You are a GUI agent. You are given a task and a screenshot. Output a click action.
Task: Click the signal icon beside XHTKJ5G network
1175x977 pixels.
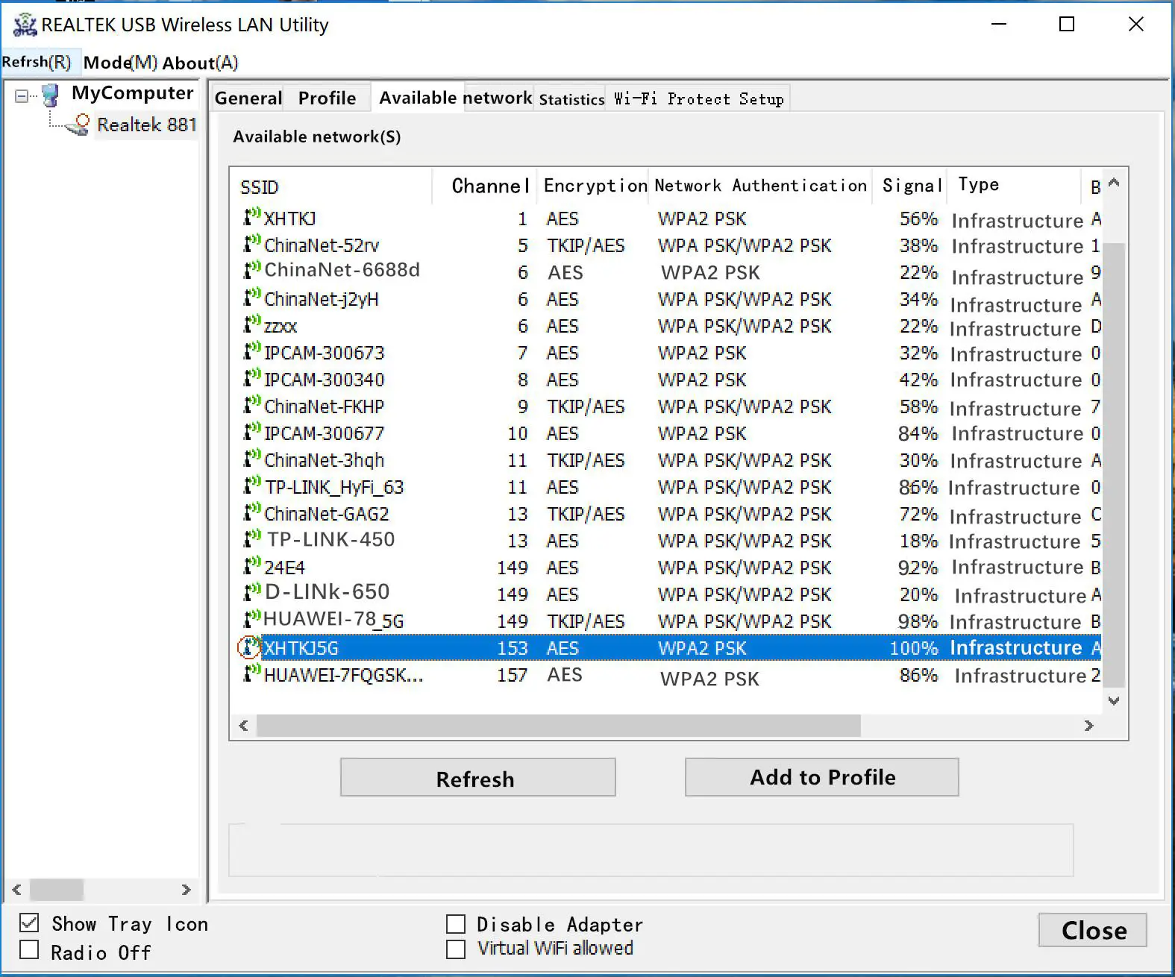pos(249,647)
